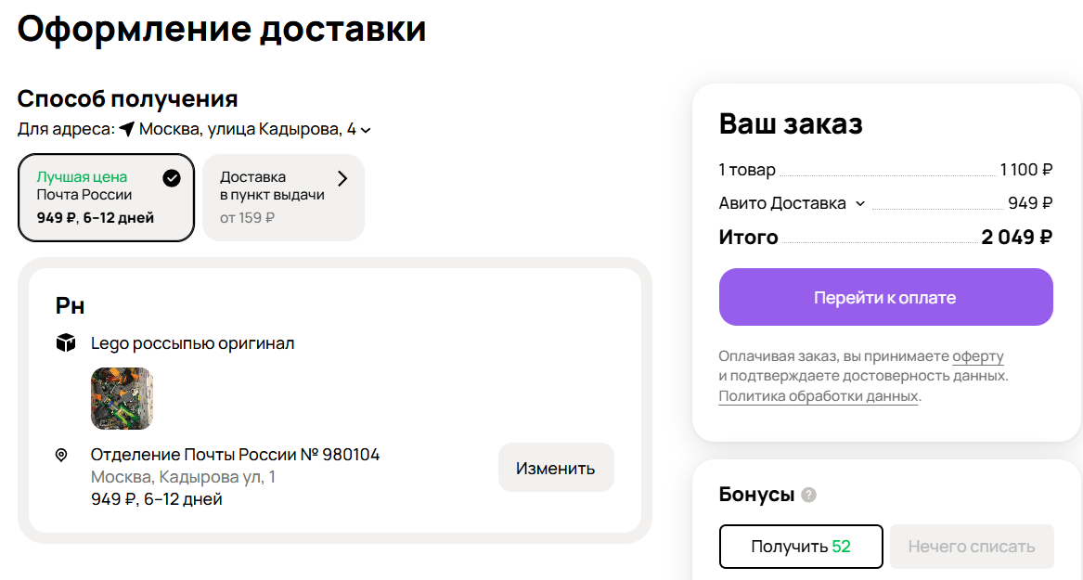
Task: Click the Lego россыпью оригинал item title
Action: 192,343
